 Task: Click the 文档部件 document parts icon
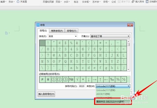[147, 1]
